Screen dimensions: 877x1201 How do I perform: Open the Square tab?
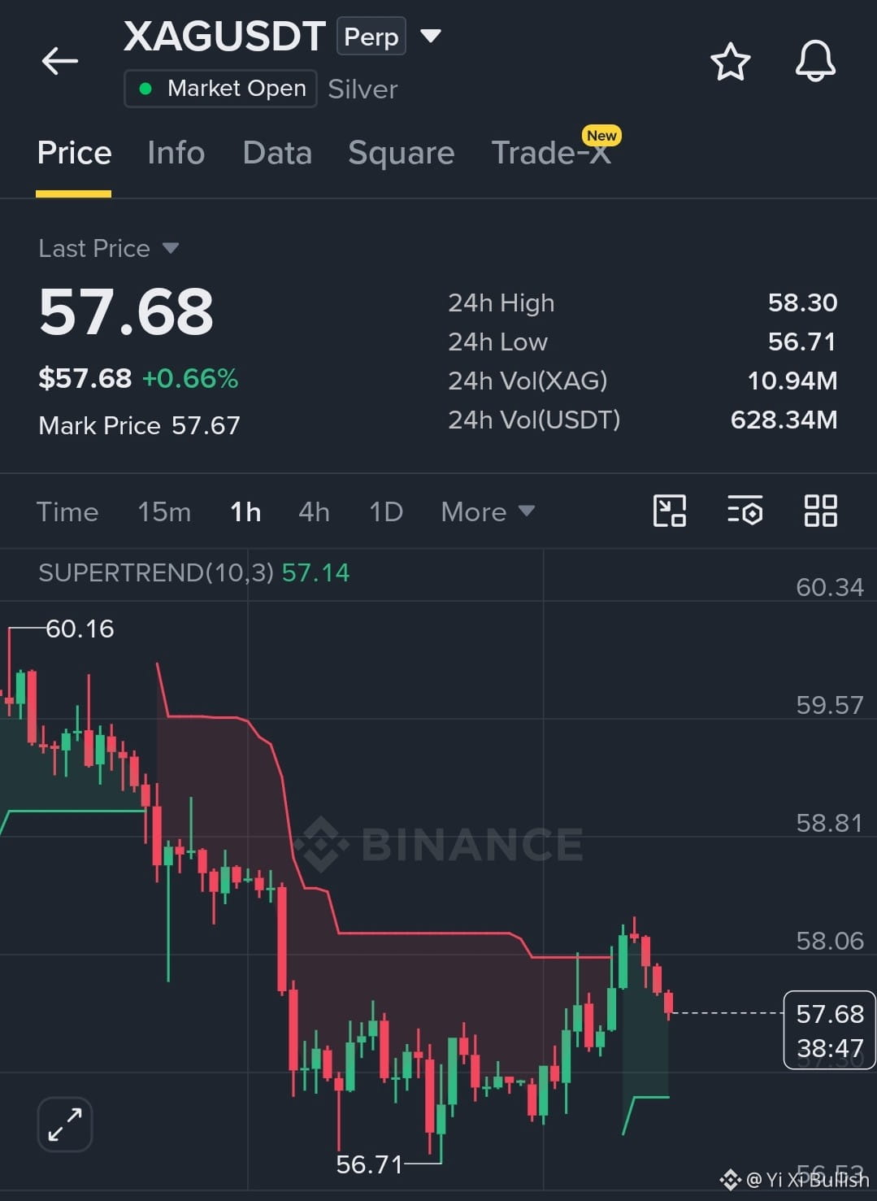pyautogui.click(x=402, y=153)
